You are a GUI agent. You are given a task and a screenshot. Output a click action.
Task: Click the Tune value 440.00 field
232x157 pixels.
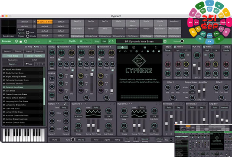pyautogui.click(x=81, y=140)
